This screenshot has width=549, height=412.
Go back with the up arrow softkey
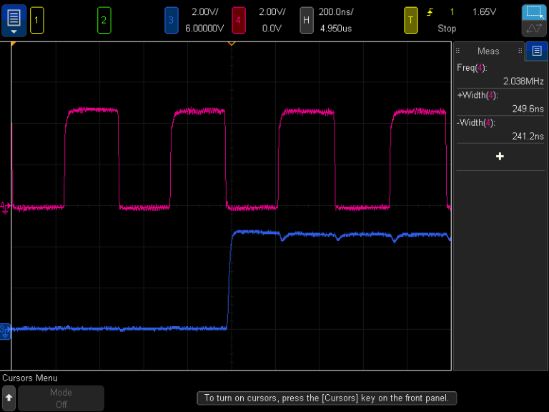[9, 398]
